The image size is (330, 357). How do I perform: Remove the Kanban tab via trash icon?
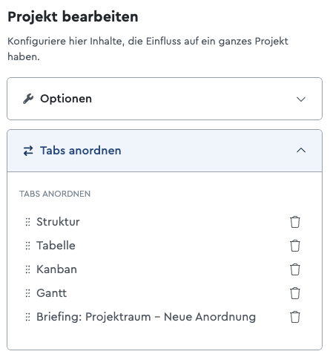[x=295, y=269]
